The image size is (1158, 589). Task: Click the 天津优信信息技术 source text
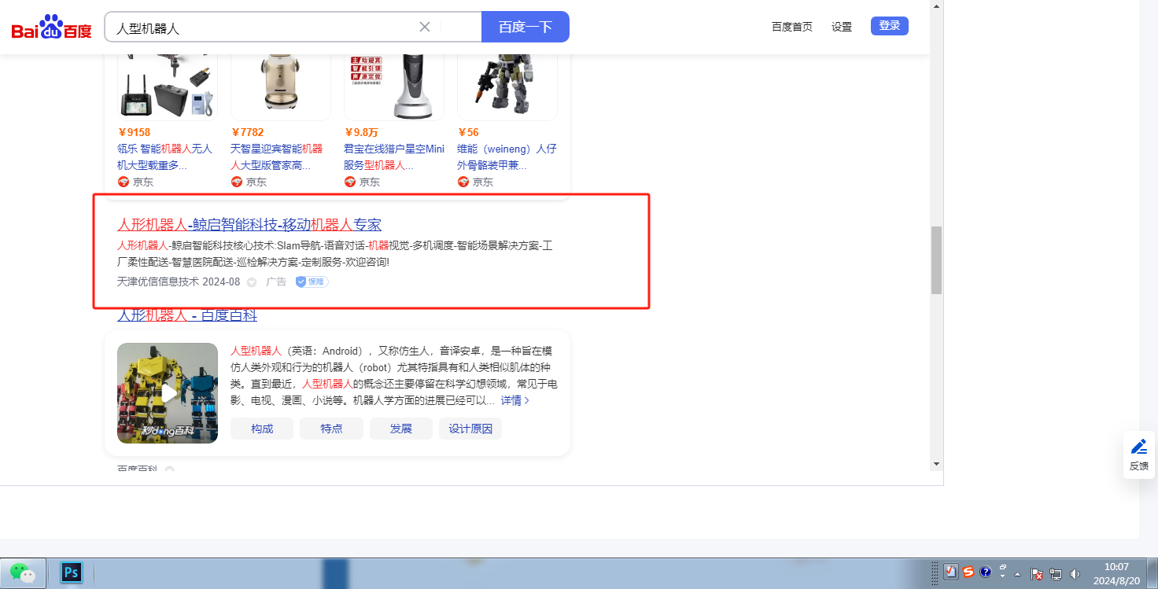(x=158, y=282)
